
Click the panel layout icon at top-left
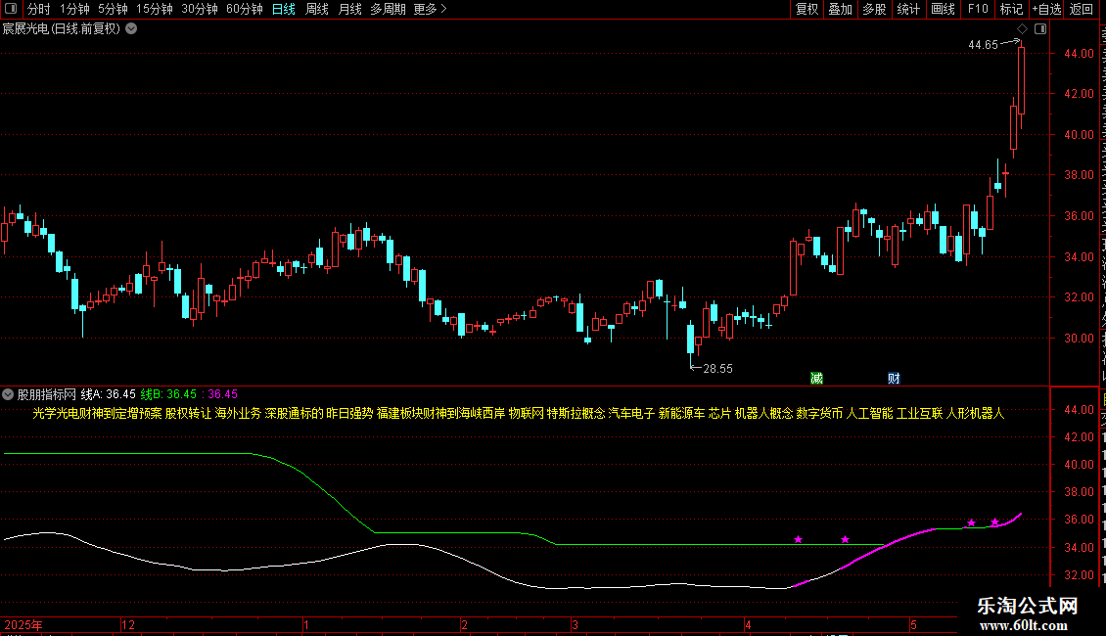[x=11, y=9]
